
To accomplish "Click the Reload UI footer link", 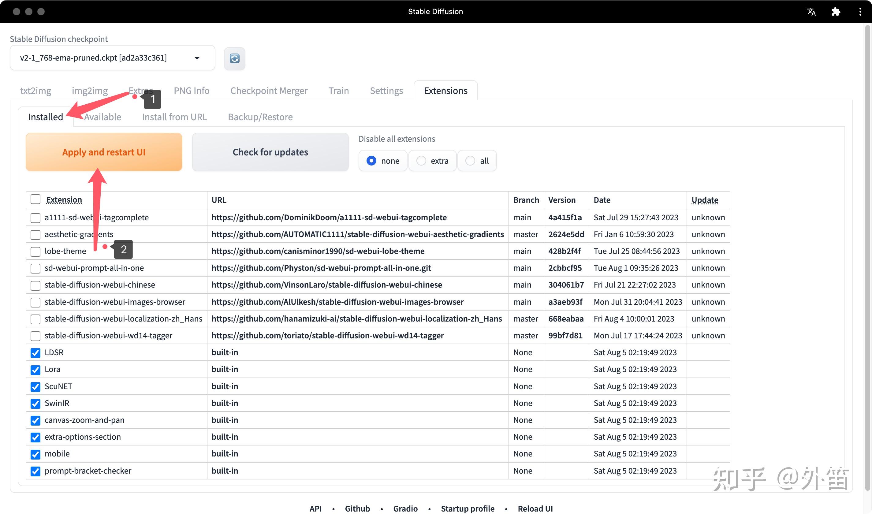I will click(x=535, y=508).
